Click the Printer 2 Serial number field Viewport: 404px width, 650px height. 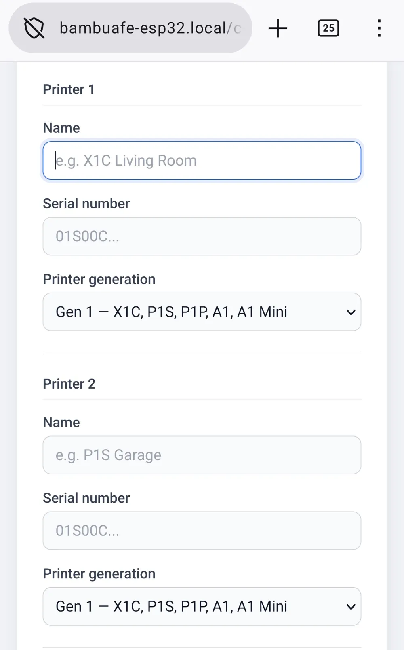coord(202,531)
